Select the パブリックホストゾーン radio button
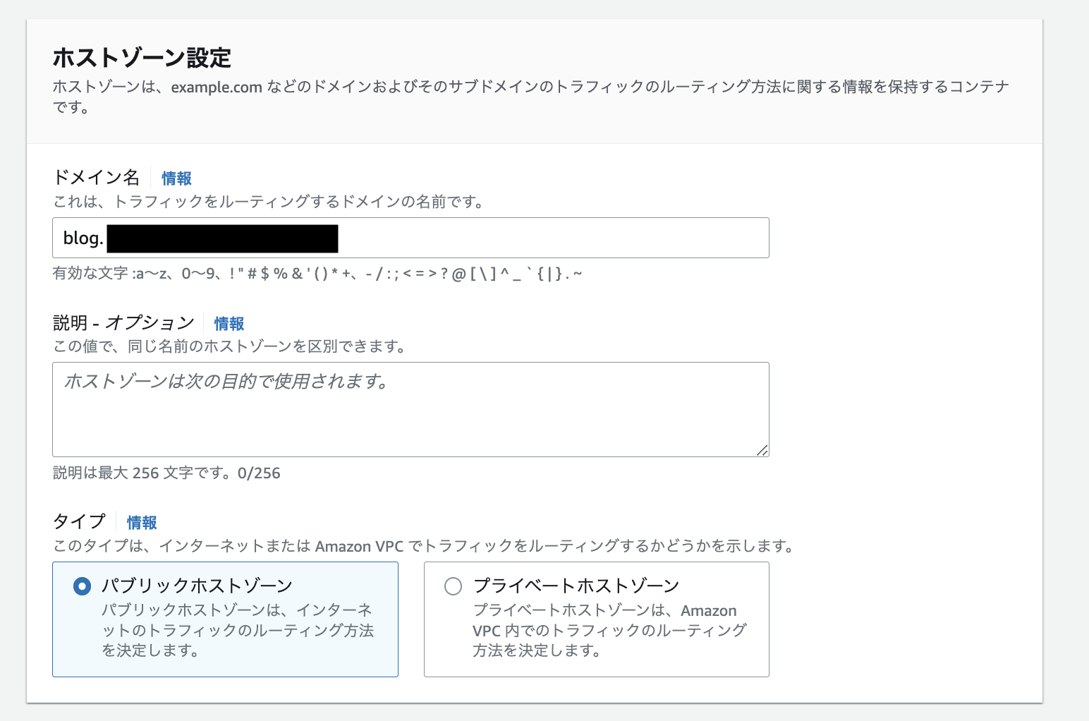Screen dimensions: 1089x721 coord(83,586)
